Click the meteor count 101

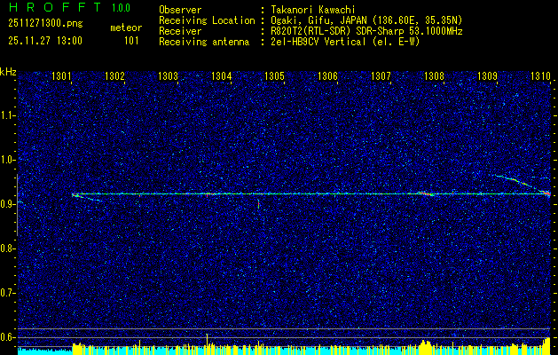click(131, 41)
